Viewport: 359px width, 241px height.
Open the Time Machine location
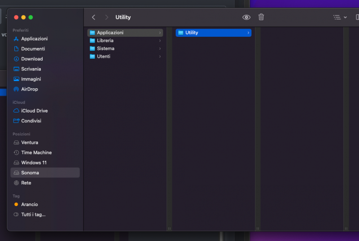45,153
